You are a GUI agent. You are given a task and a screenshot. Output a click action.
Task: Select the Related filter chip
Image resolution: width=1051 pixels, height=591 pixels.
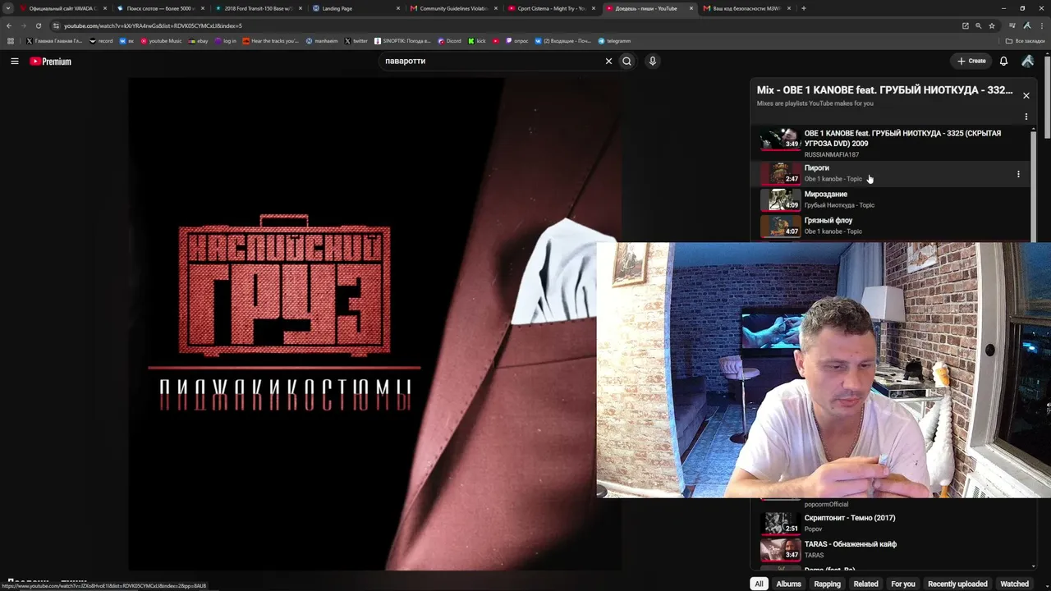(865, 584)
